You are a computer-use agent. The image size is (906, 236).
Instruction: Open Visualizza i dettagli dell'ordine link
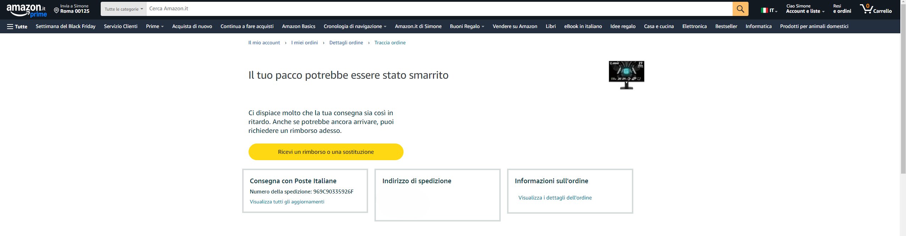(555, 198)
